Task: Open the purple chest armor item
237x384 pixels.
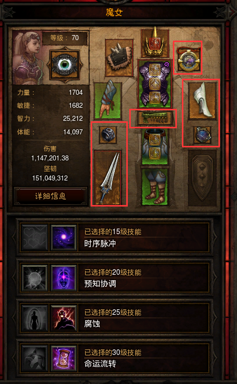Action: tap(154, 84)
